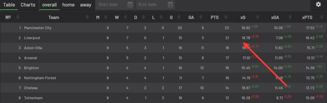Image resolution: width=327 pixels, height=103 pixels.
Task: Select the Table tab
Action: pyautogui.click(x=9, y=5)
